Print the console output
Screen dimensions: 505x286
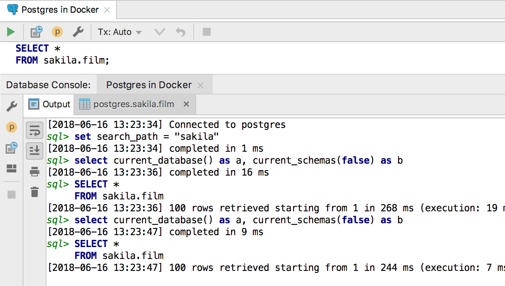point(35,172)
